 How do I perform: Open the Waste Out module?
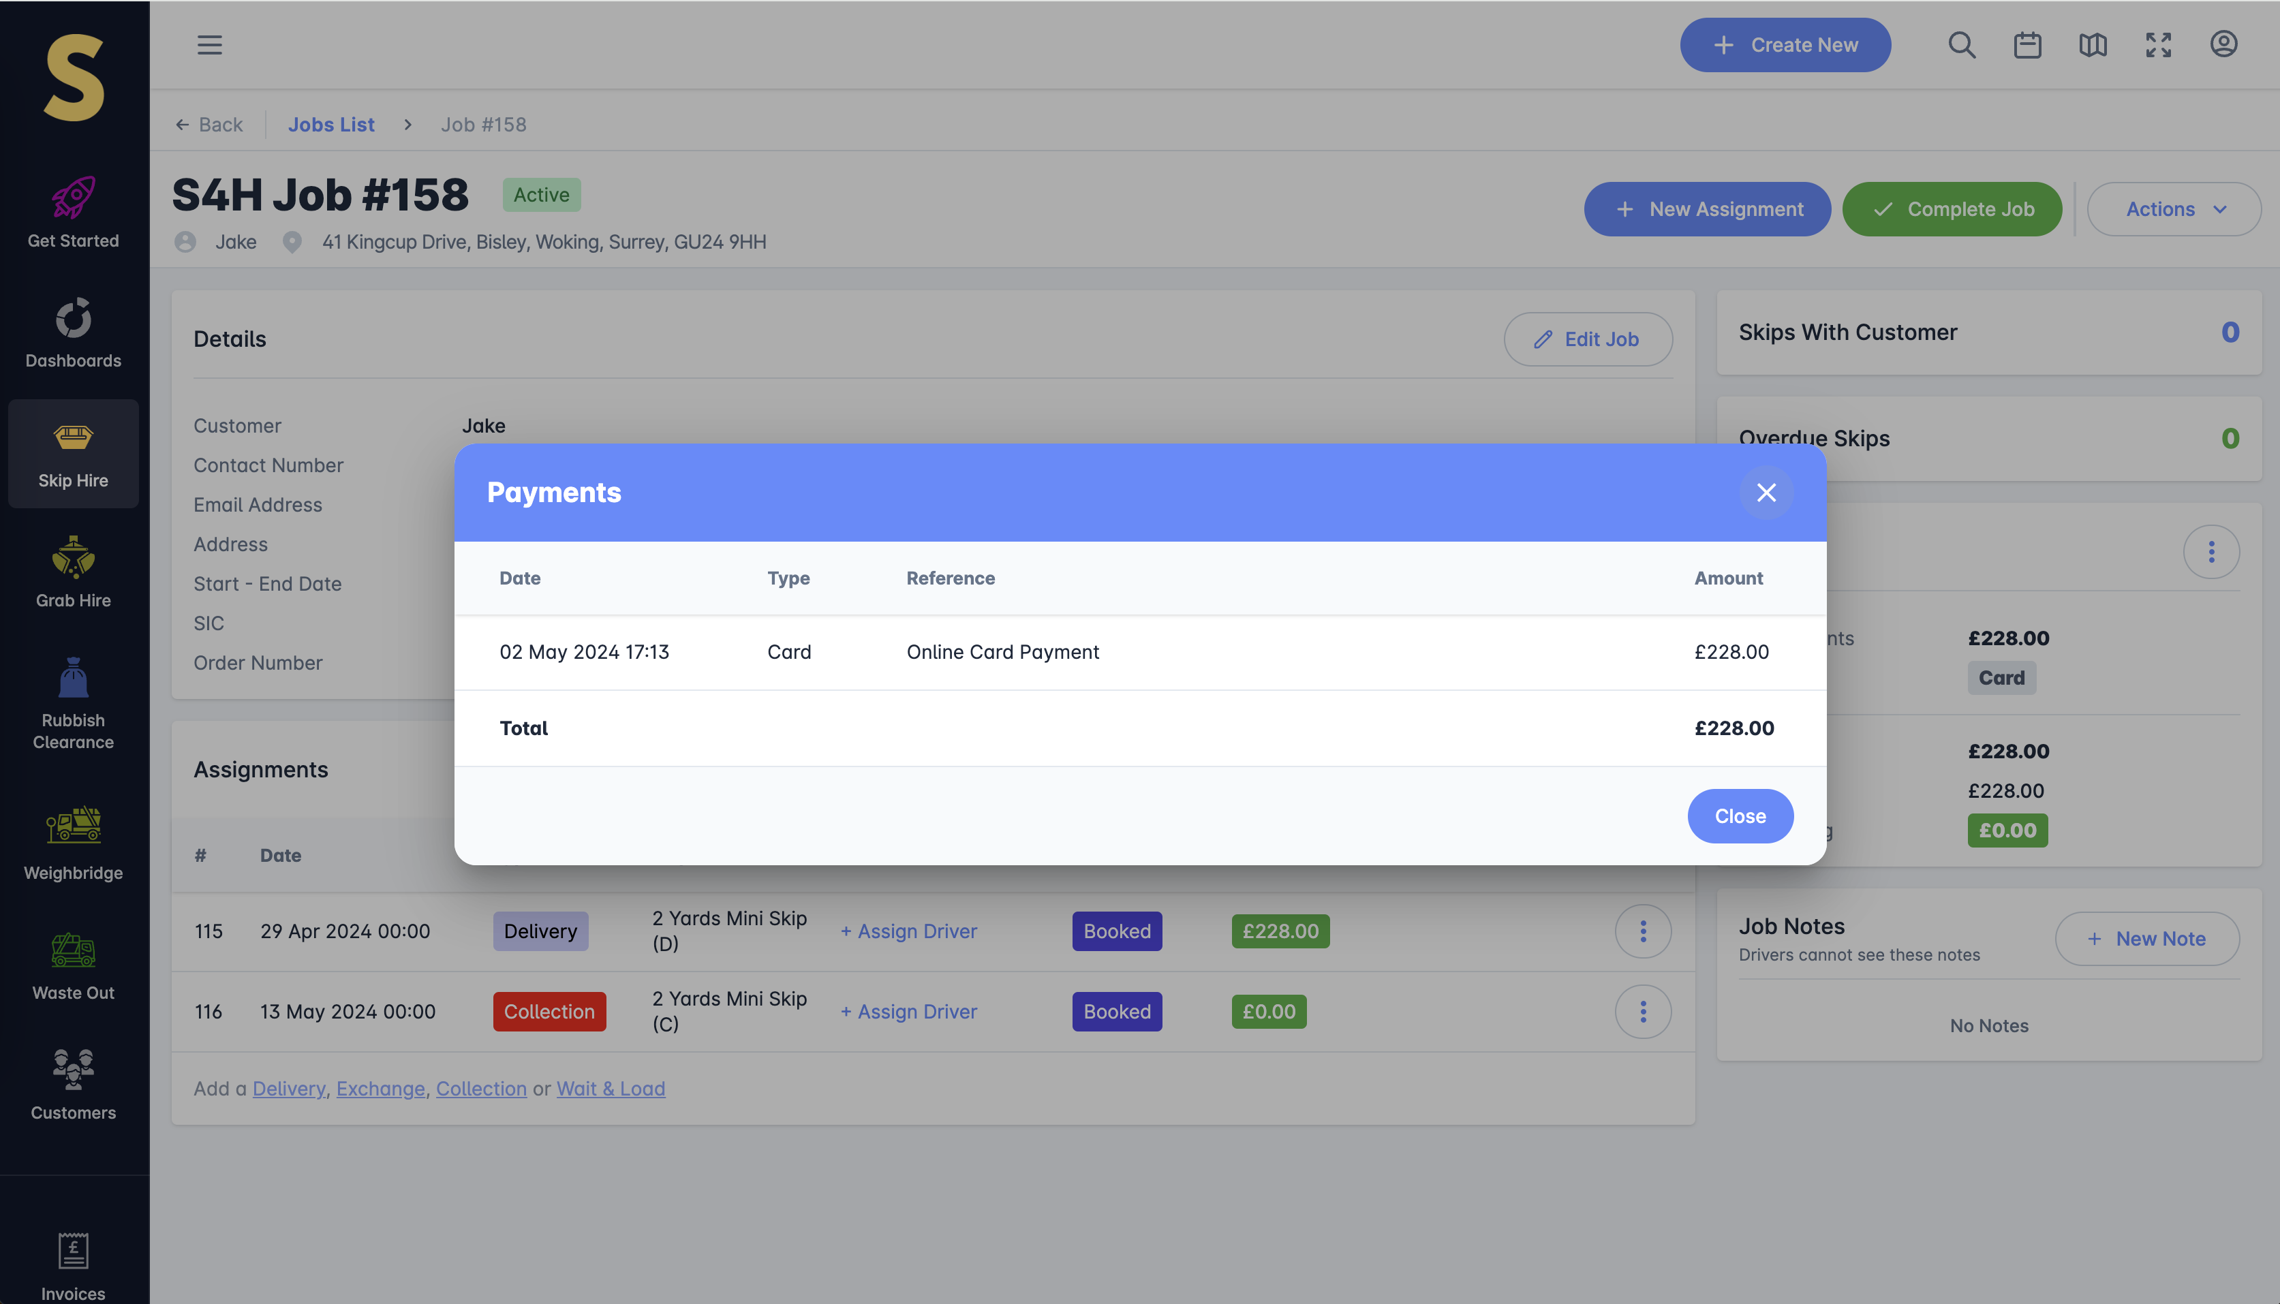[x=74, y=965]
